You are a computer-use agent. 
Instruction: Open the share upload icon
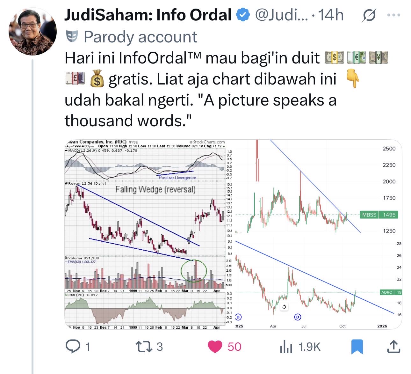click(x=393, y=347)
